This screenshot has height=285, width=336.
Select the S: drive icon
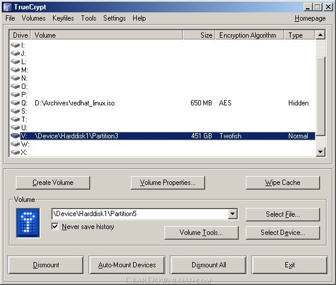[x=15, y=111]
